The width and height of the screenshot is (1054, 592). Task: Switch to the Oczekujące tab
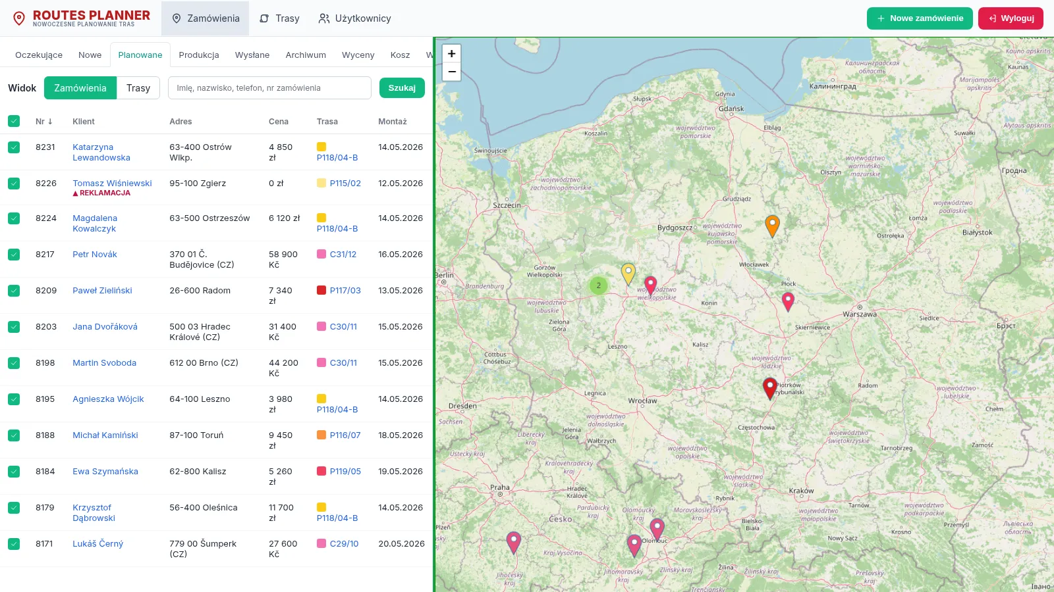pyautogui.click(x=39, y=55)
